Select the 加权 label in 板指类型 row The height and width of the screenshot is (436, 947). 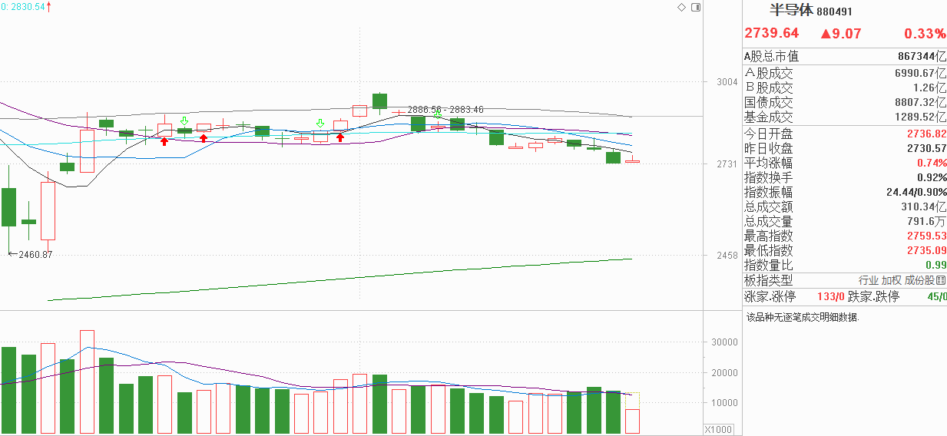pos(891,281)
